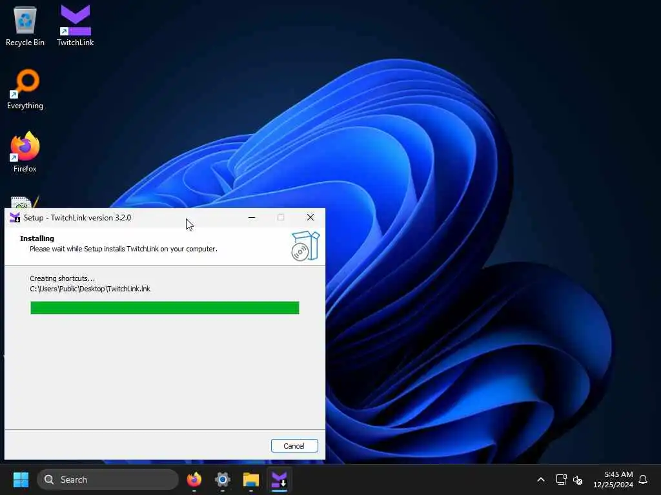Open Settings from the taskbar
Viewport: 661px width, 495px height.
[223, 480]
